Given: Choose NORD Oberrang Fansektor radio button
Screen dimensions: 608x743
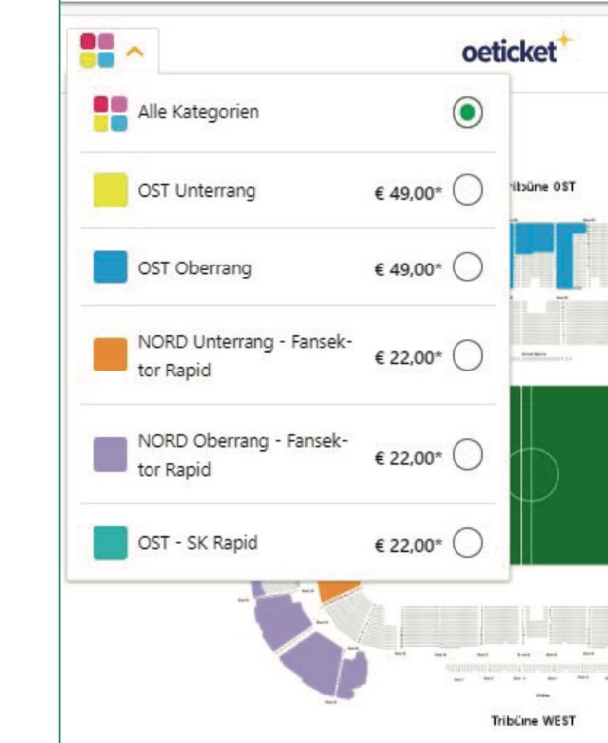Looking at the screenshot, I should tap(467, 455).
